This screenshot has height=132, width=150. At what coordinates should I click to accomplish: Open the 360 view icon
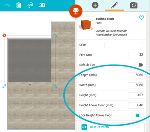[30, 5]
